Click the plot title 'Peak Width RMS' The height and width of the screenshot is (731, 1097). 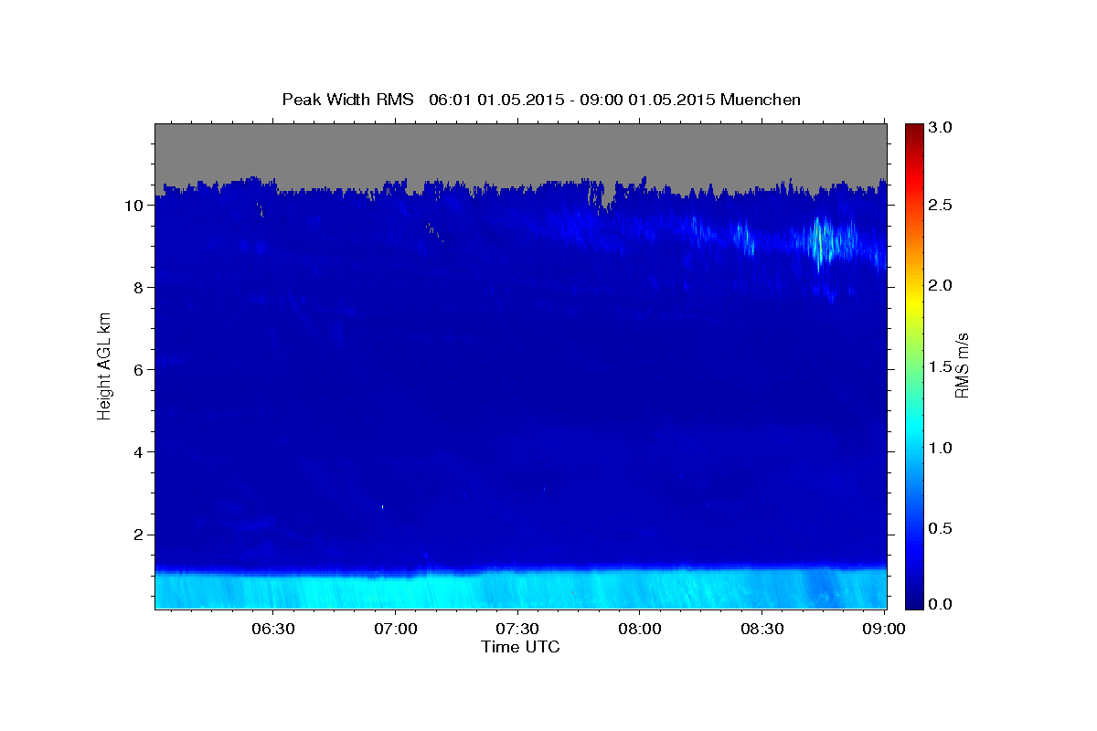pos(347,99)
